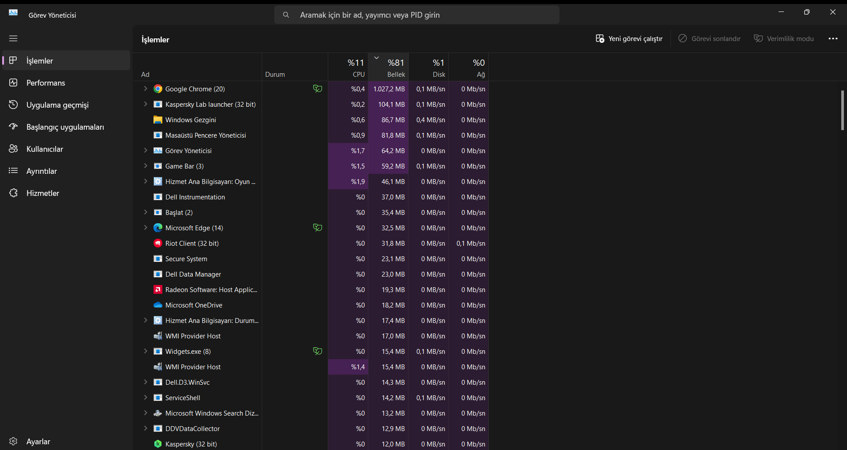Image resolution: width=847 pixels, height=450 pixels.
Task: Expand the ServiceShell process row
Action: tap(146, 397)
